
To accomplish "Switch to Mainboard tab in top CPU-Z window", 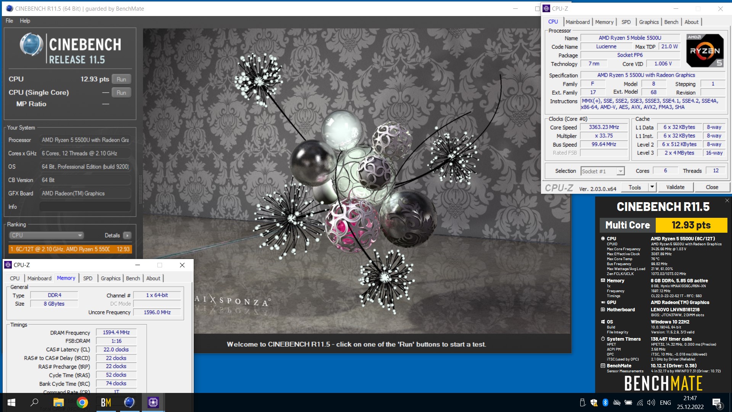I will pyautogui.click(x=578, y=22).
